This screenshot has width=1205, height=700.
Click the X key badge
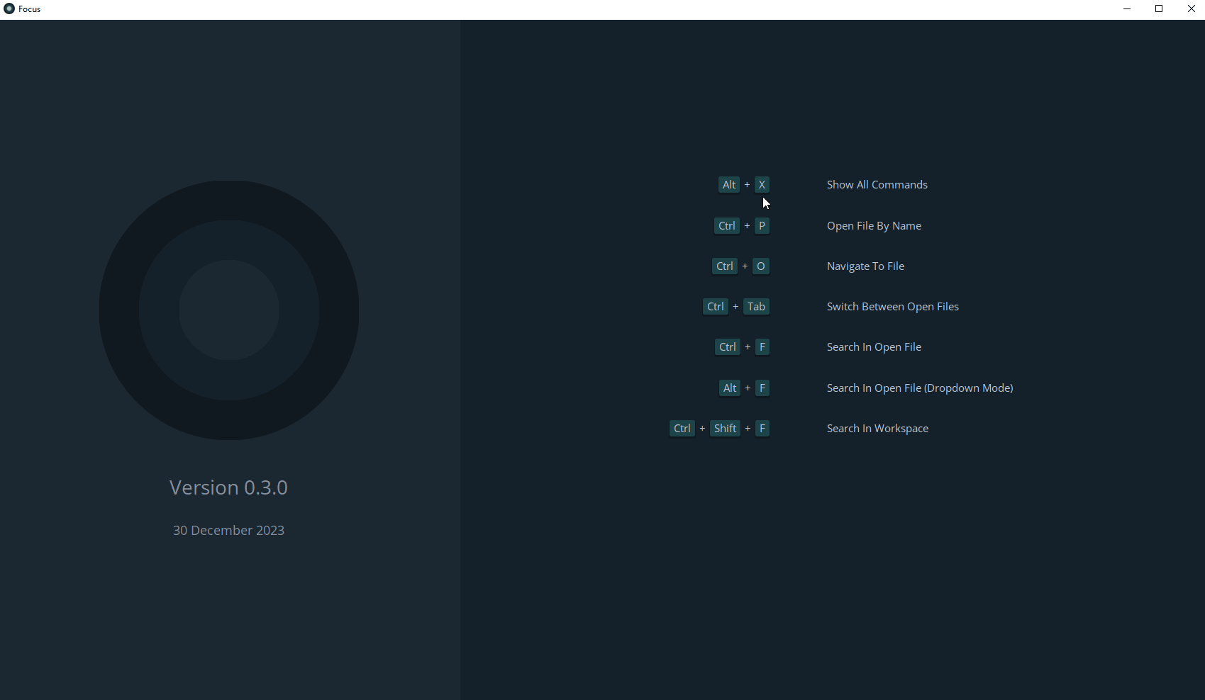tap(762, 185)
